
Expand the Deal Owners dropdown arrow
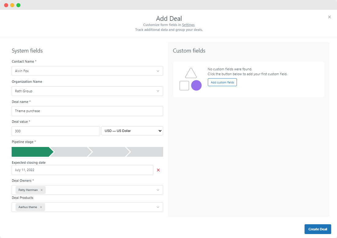(x=158, y=190)
